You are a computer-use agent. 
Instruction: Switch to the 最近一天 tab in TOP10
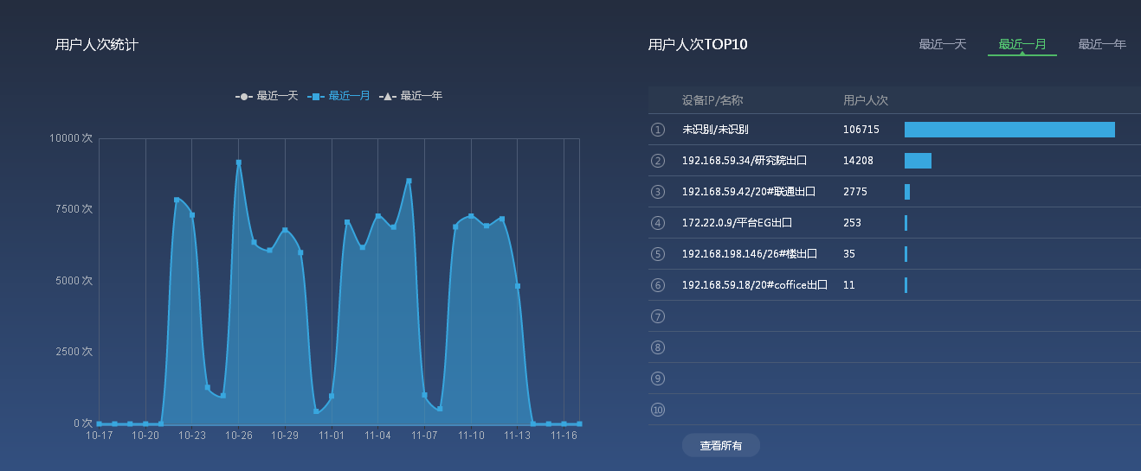[x=942, y=44]
